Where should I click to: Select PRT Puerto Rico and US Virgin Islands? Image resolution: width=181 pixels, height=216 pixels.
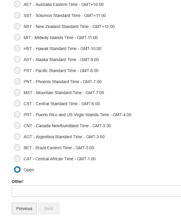click(x=17, y=115)
